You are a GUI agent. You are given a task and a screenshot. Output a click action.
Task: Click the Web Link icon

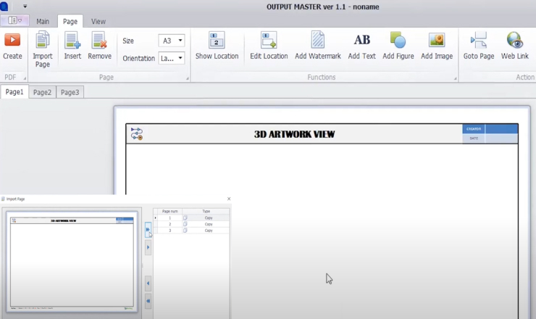click(x=514, y=41)
